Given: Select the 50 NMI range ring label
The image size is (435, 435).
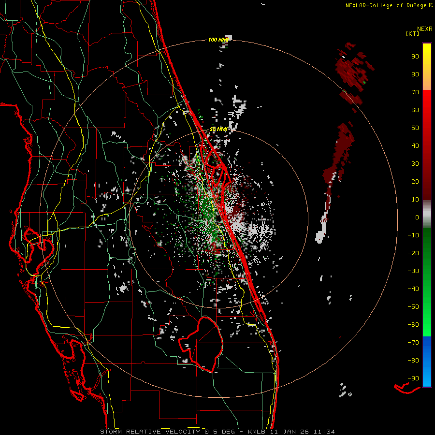Looking at the screenshot, I should [x=218, y=129].
